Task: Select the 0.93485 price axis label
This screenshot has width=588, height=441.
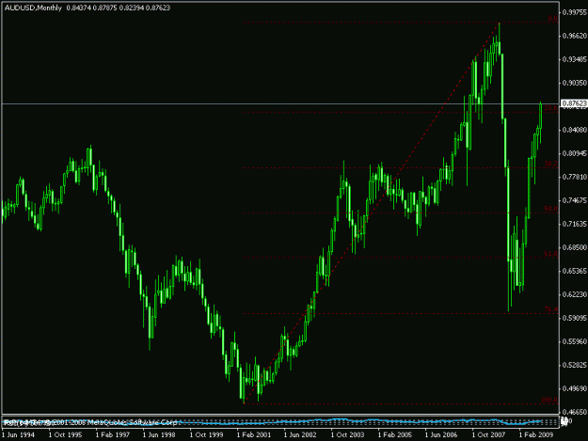Action: (x=575, y=59)
